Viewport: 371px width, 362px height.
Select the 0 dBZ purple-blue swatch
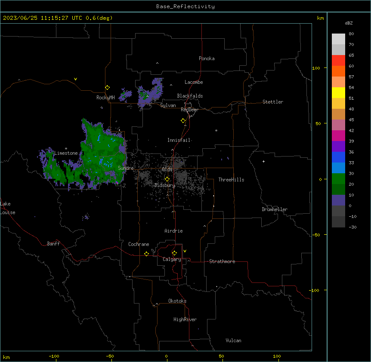pos(338,200)
